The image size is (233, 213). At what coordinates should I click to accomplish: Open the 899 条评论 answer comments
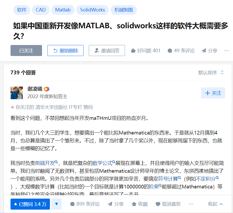pyautogui.click(x=85, y=204)
